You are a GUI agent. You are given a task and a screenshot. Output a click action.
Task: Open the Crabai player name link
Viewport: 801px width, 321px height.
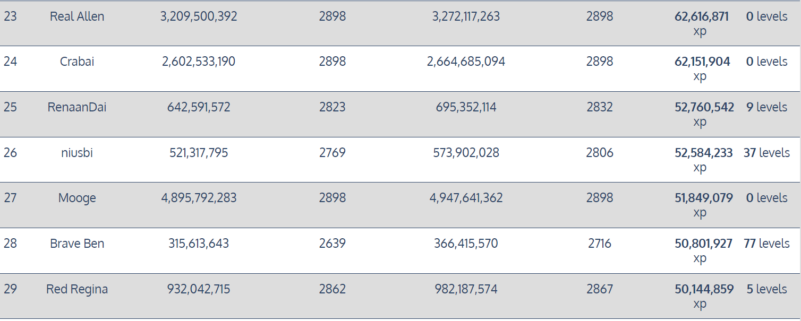pyautogui.click(x=77, y=62)
